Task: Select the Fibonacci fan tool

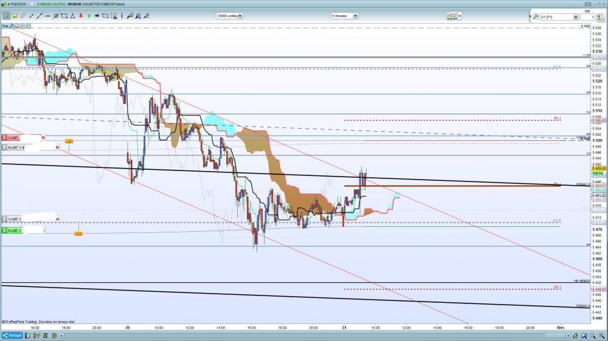Action: click(x=130, y=16)
